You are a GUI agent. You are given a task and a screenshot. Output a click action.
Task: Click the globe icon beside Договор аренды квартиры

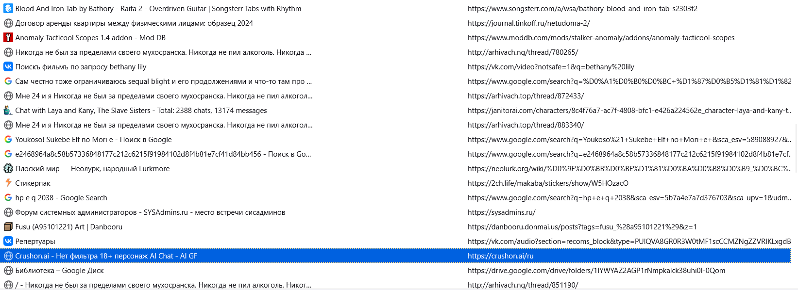point(8,23)
